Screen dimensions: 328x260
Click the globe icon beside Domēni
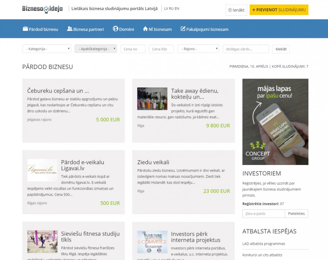point(116,29)
